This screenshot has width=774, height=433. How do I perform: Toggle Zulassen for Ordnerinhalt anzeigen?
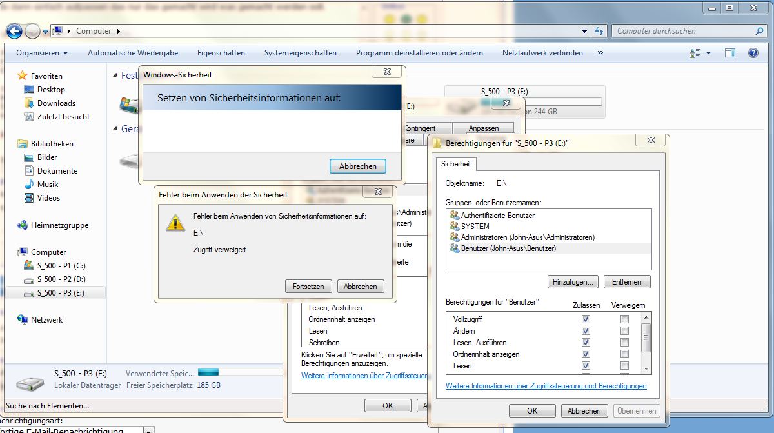coord(586,354)
